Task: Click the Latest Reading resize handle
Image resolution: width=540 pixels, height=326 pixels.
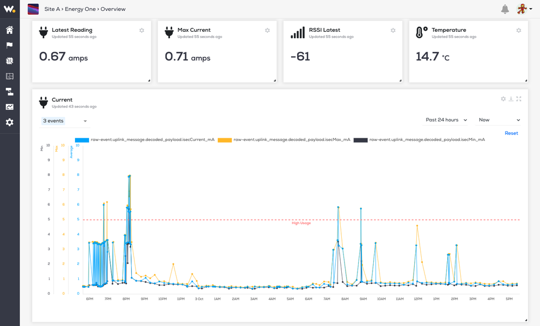Action: click(149, 80)
